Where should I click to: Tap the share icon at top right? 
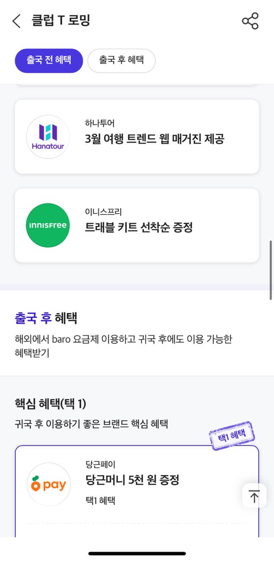click(251, 21)
